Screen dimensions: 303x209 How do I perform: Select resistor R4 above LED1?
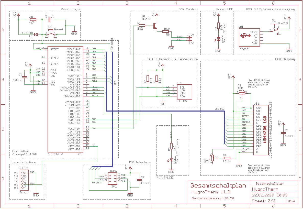click(x=171, y=147)
